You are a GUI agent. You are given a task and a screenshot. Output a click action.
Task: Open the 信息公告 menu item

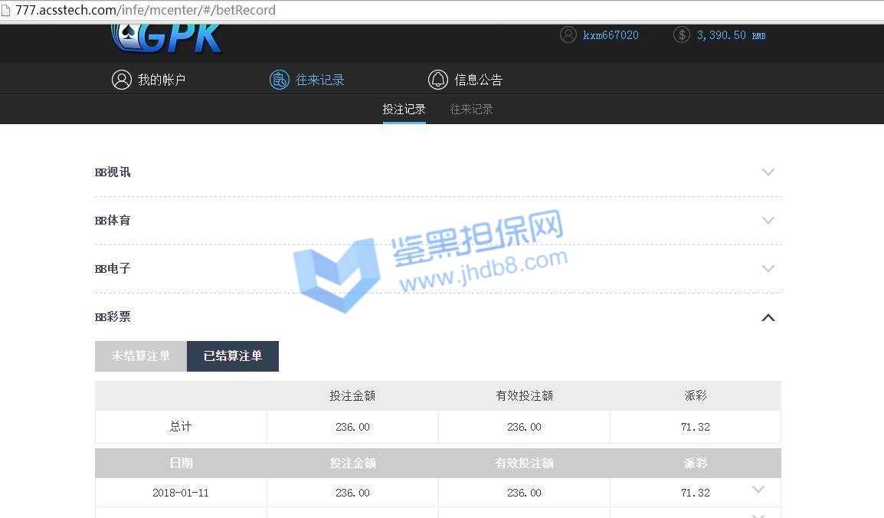tap(478, 80)
